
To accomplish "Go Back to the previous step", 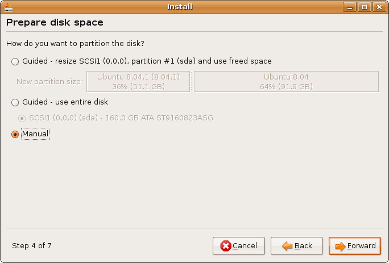I will click(297, 246).
